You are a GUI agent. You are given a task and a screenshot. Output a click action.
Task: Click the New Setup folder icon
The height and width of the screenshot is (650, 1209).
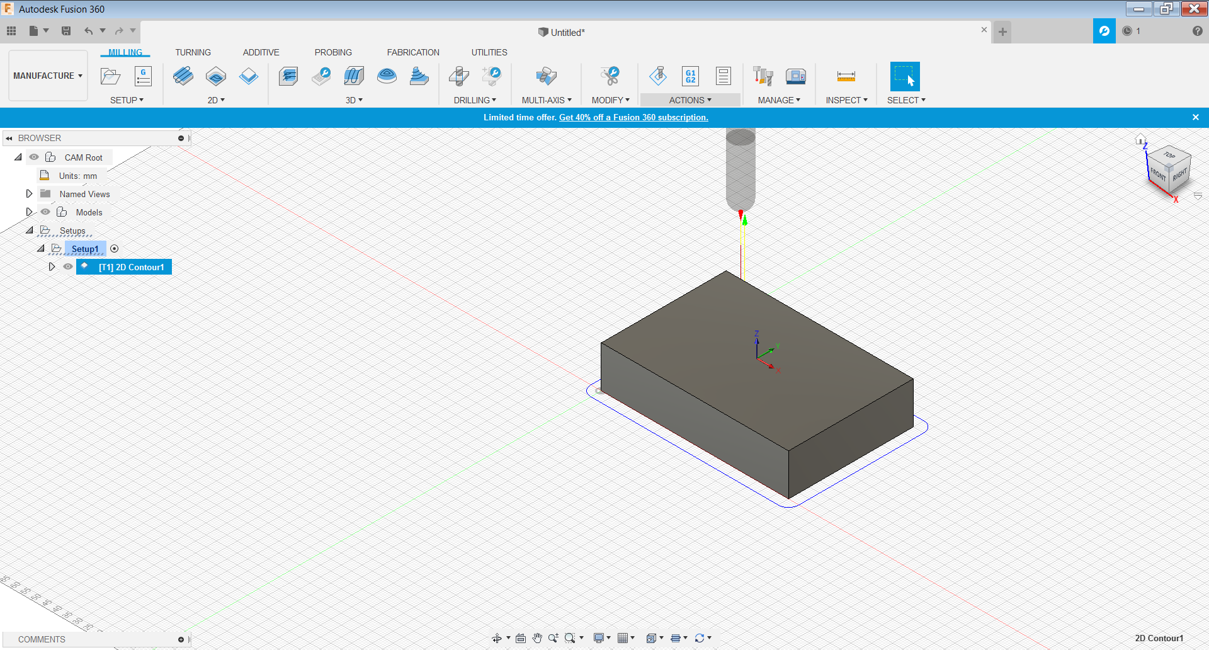[x=110, y=76]
